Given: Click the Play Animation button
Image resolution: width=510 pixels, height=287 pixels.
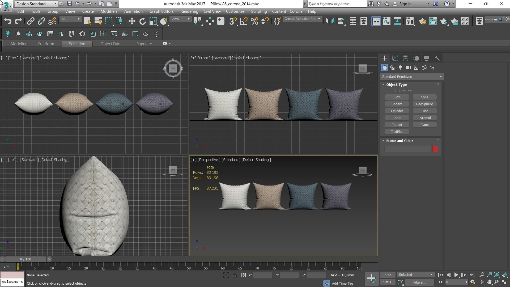Looking at the screenshot, I should (456, 275).
